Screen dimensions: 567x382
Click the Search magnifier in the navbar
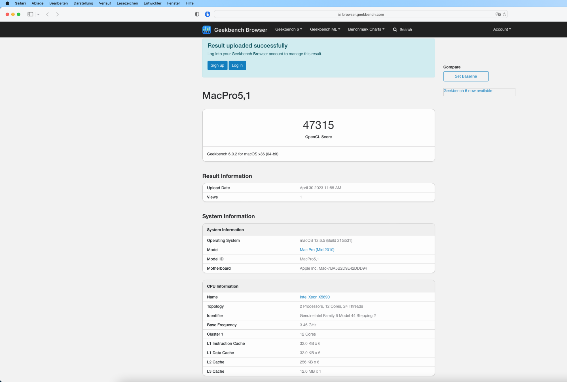coord(395,30)
